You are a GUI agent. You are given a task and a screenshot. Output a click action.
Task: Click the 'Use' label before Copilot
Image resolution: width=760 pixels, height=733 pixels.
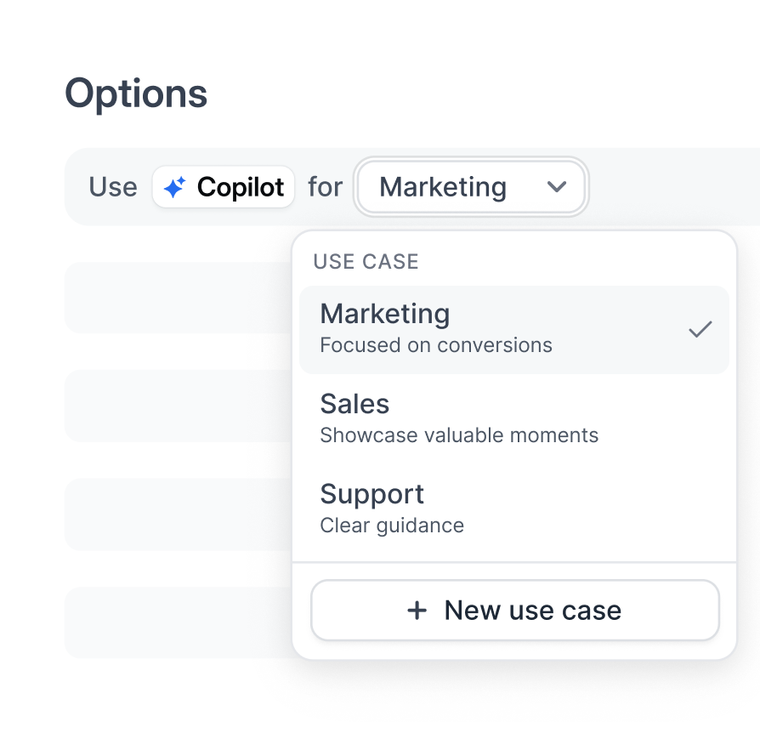(x=112, y=186)
